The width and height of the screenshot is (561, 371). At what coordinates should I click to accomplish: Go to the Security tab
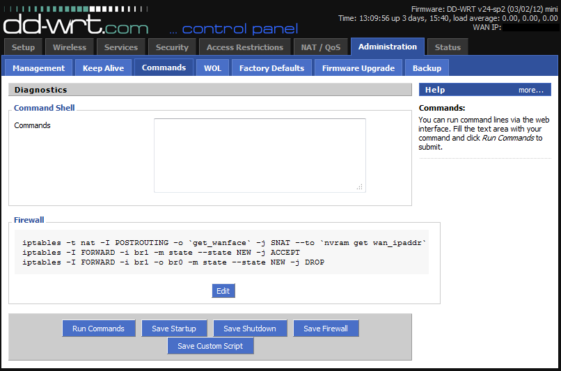point(172,47)
